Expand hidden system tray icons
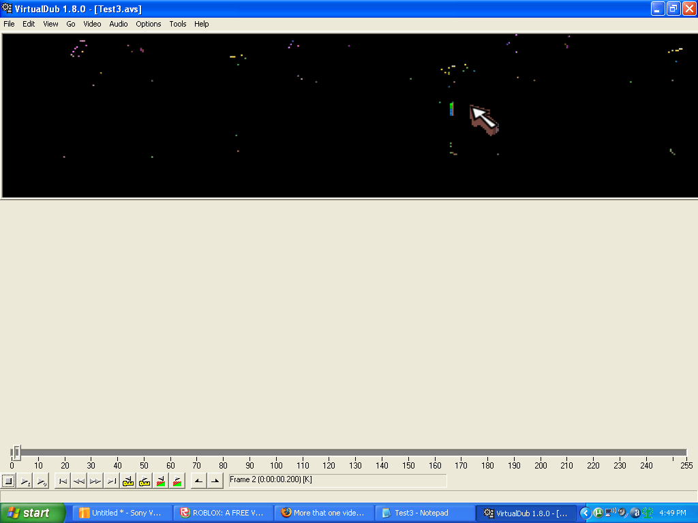 point(586,513)
